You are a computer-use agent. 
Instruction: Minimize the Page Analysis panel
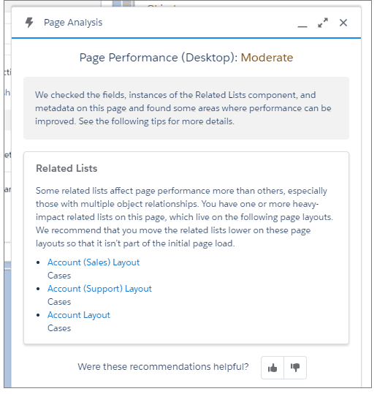click(302, 23)
